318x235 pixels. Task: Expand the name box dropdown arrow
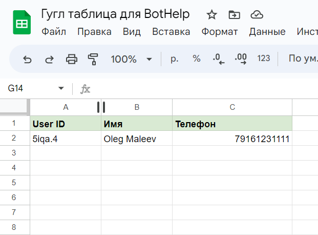pyautogui.click(x=61, y=88)
